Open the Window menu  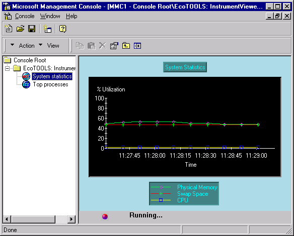coord(50,16)
